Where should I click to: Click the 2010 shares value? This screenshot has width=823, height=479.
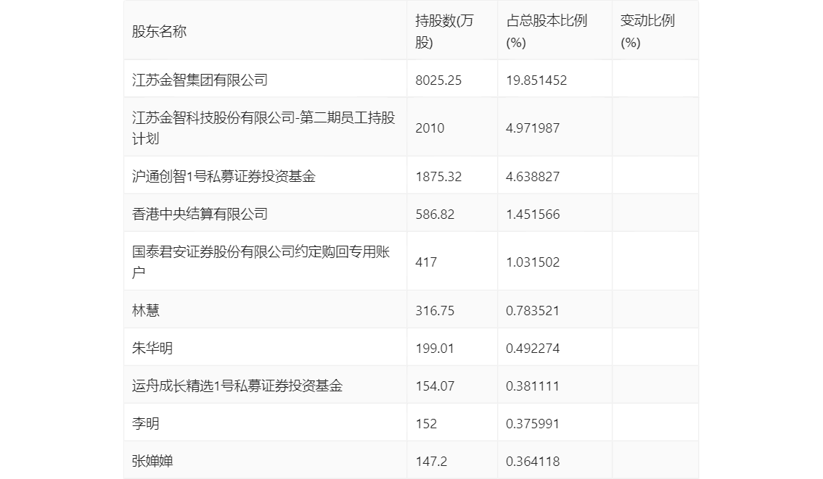430,128
